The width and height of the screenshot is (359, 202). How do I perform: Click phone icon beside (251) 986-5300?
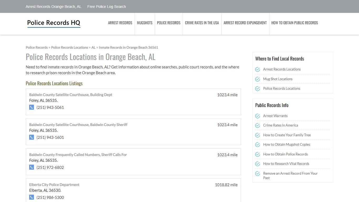32,197
